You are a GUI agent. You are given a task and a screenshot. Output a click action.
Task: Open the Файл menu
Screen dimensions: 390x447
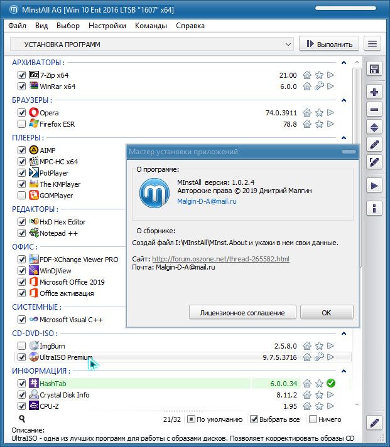(17, 26)
